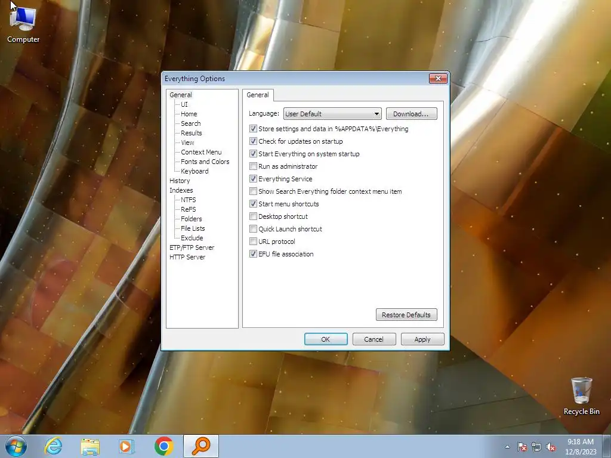
Task: Click the network status tray icon
Action: tap(536, 447)
